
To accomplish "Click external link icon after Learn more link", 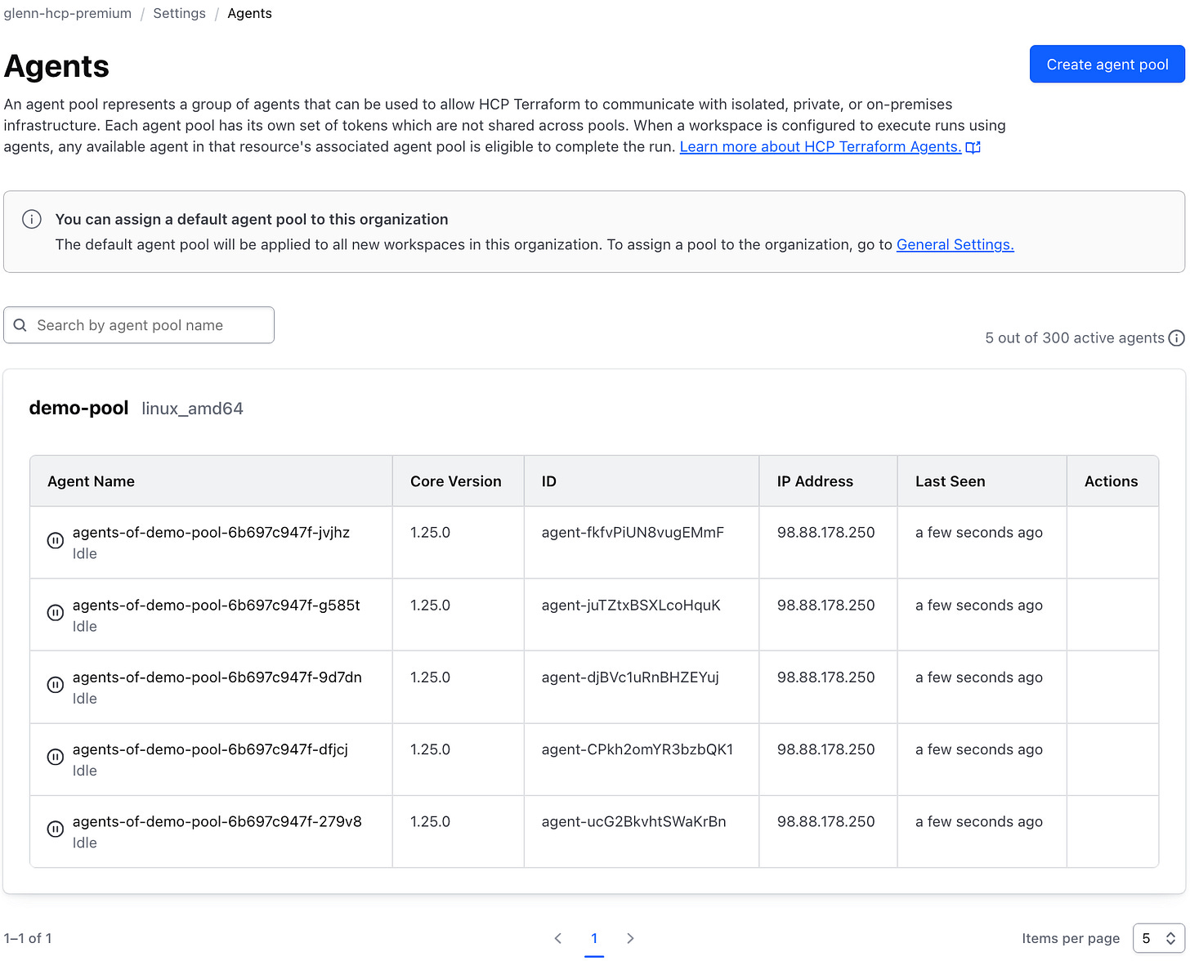I will pos(973,147).
